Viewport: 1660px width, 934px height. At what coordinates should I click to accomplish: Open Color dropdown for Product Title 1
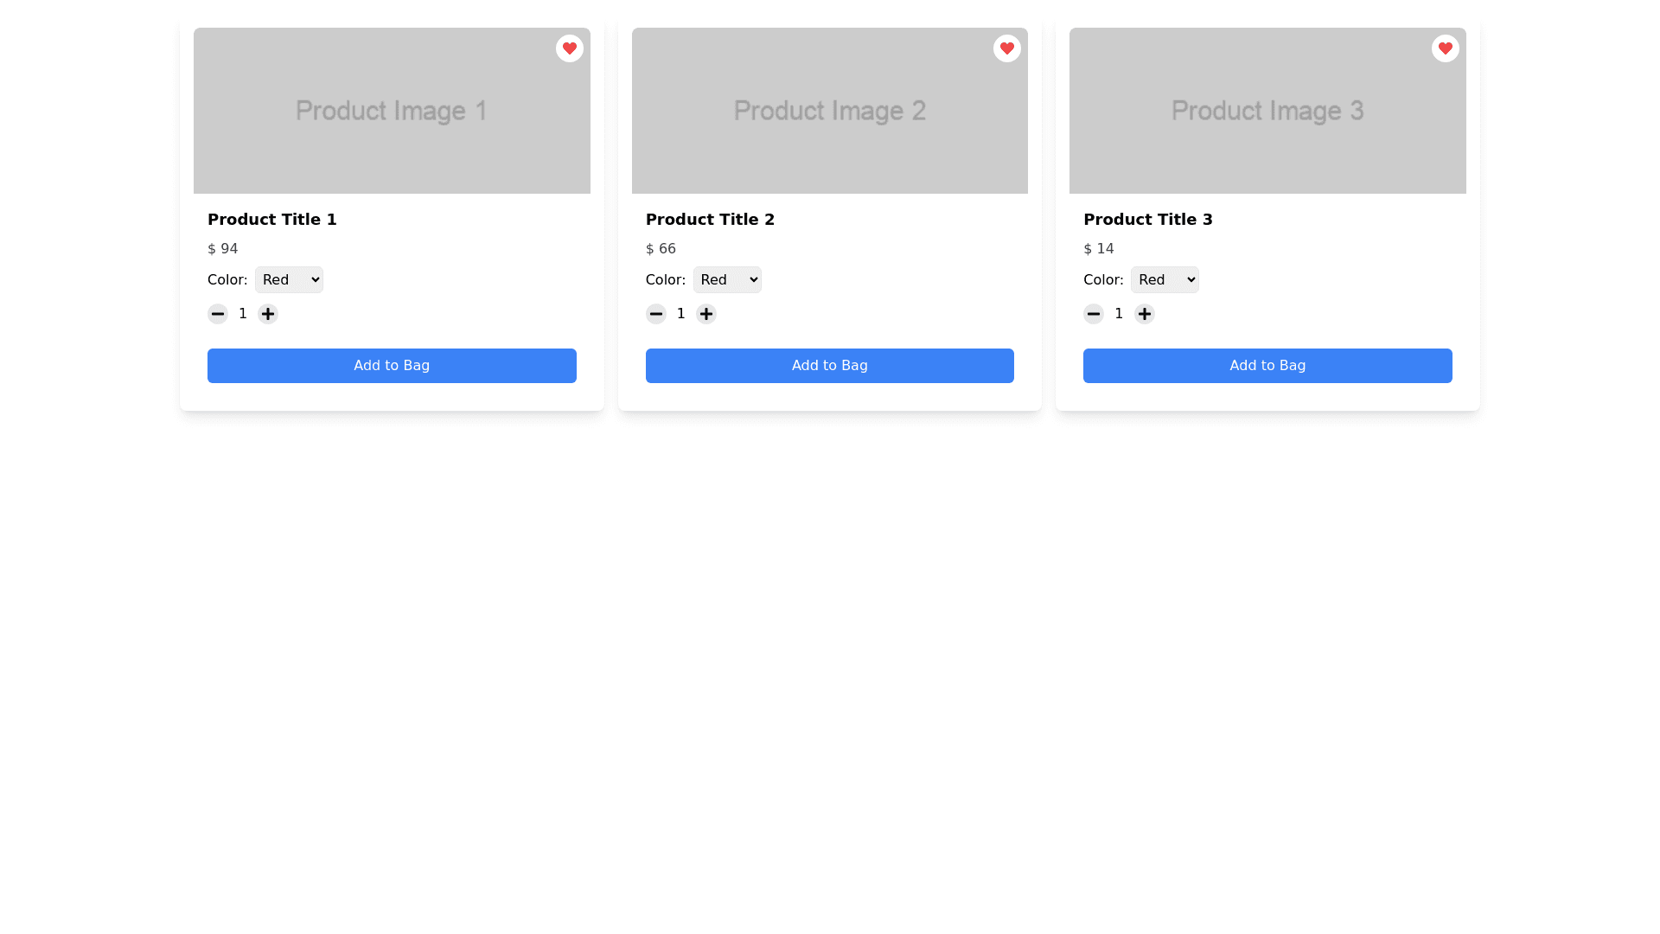289,279
